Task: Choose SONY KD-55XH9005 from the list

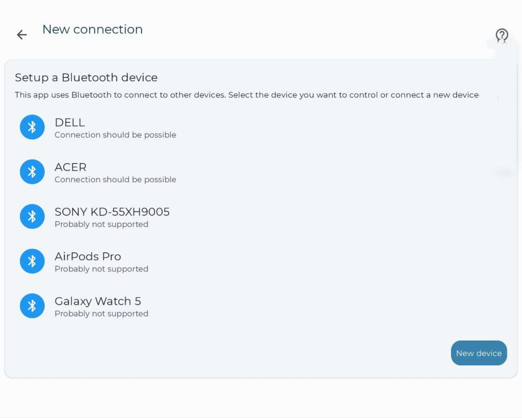Action: pos(112,212)
